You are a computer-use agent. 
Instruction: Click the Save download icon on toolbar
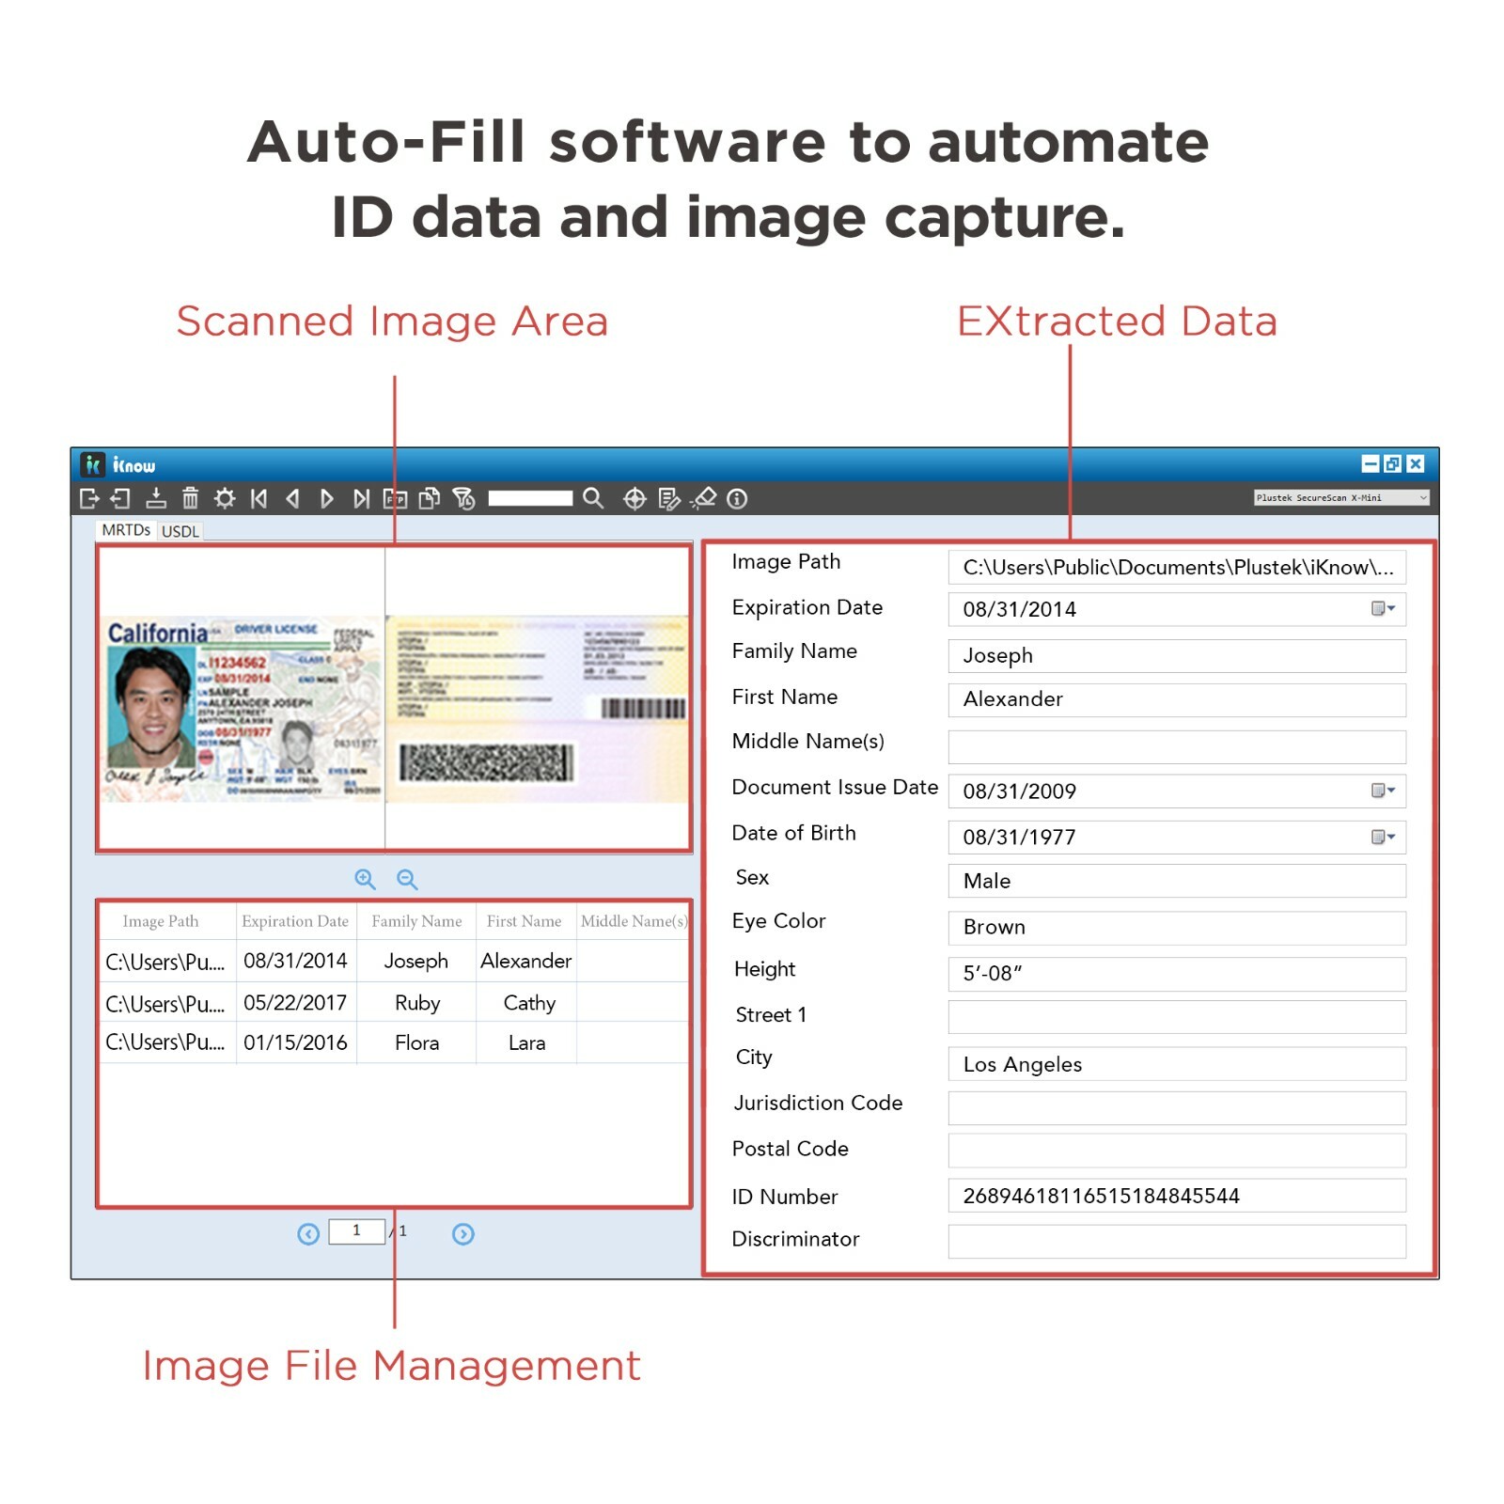[x=155, y=499]
